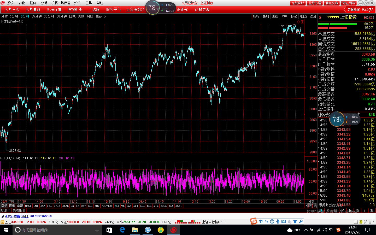The width and height of the screenshot is (376, 235).
Task: Open the 扩展市场行情 menu
Action: coord(61,3)
